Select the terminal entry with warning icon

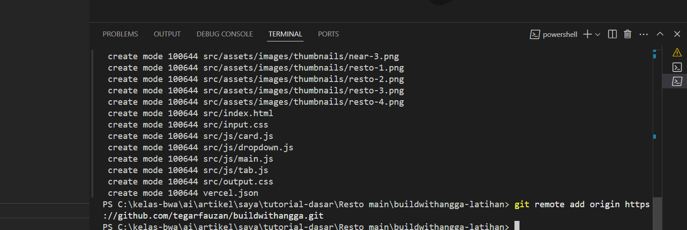click(677, 52)
